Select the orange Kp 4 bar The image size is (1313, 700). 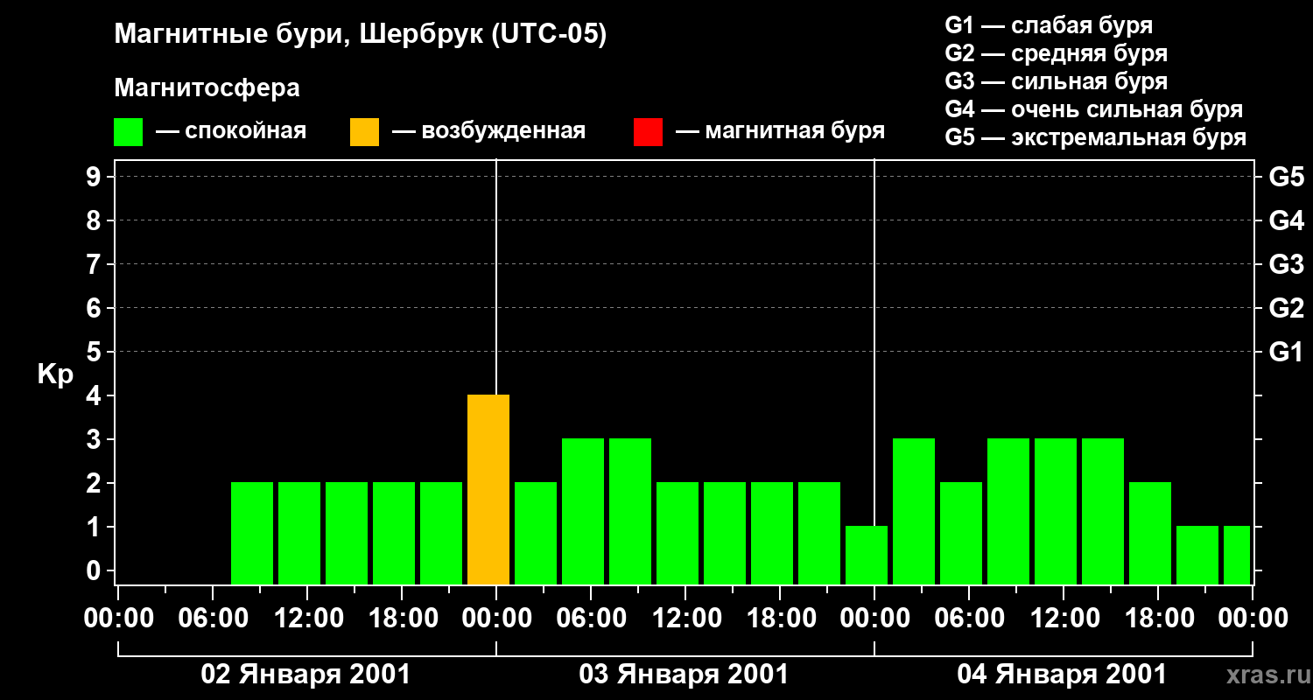pos(488,490)
